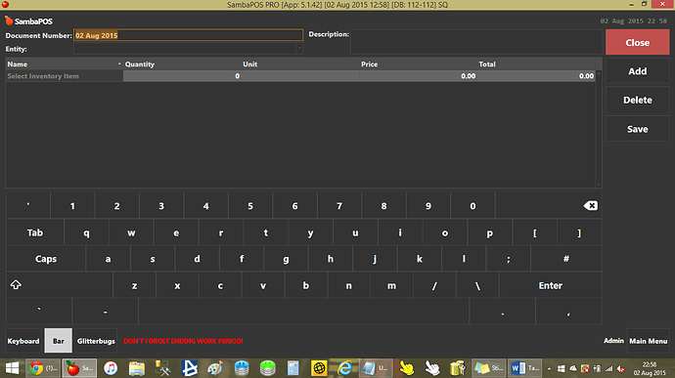Open File Explorer from the taskbar
The width and height of the screenshot is (675, 378).
136,368
